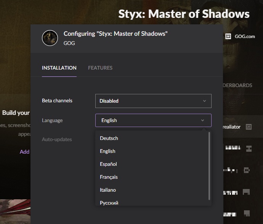Screen dimensions: 263x224
Task: Click the 'Build your' heading in background
Action: click(x=16, y=113)
